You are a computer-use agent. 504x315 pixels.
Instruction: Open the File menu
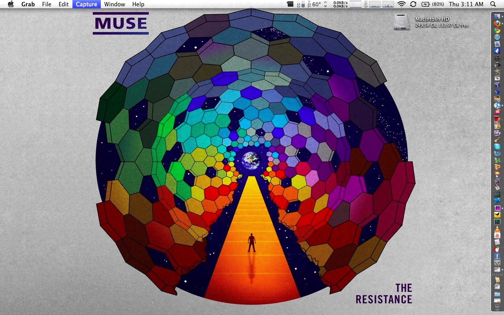46,4
